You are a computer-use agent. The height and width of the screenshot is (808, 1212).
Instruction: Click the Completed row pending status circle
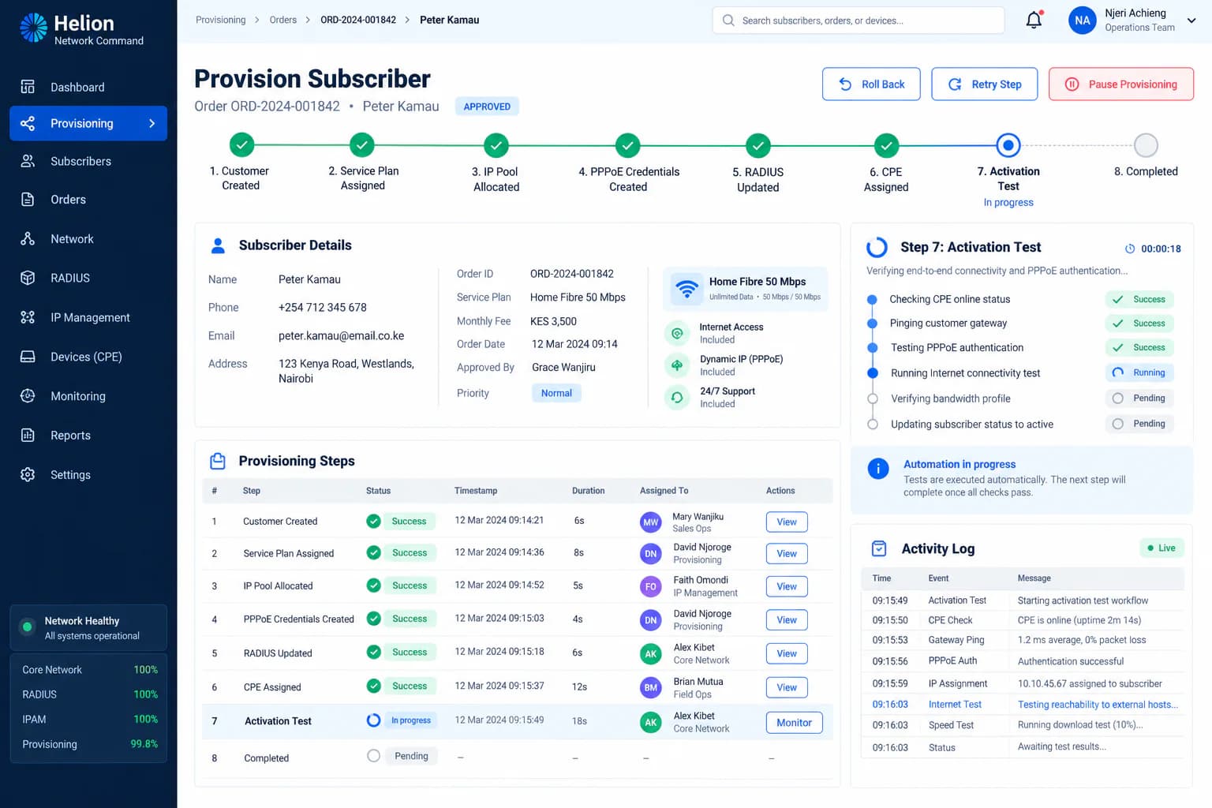coord(374,756)
